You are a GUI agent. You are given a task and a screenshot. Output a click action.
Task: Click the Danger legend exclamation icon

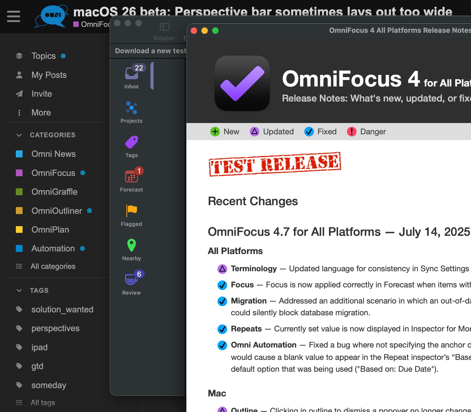[x=352, y=132]
